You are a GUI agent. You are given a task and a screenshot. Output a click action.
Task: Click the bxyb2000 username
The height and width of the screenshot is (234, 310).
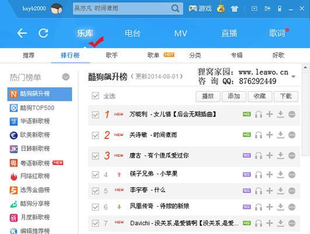[x=34, y=9]
